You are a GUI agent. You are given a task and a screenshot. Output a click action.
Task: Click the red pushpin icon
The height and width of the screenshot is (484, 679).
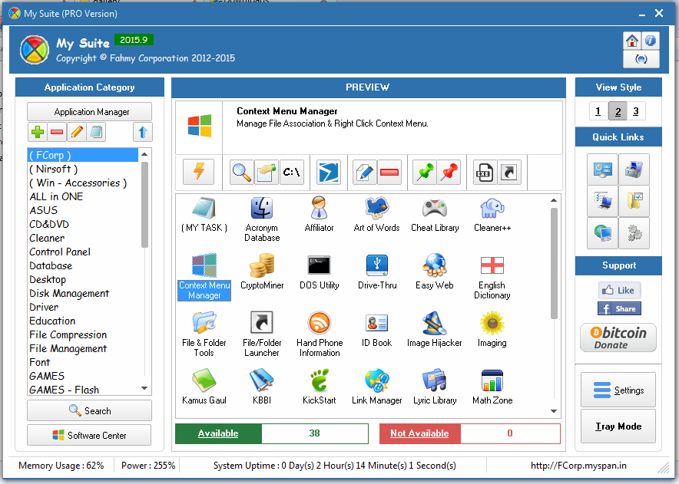[x=449, y=172]
